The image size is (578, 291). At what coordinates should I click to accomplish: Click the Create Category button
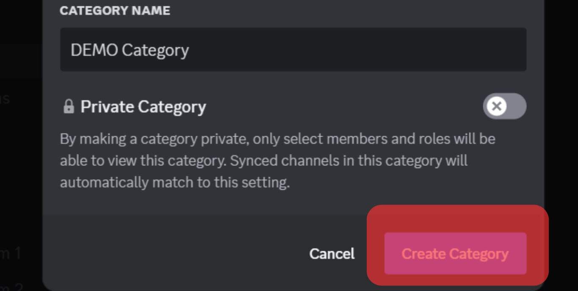(x=455, y=253)
